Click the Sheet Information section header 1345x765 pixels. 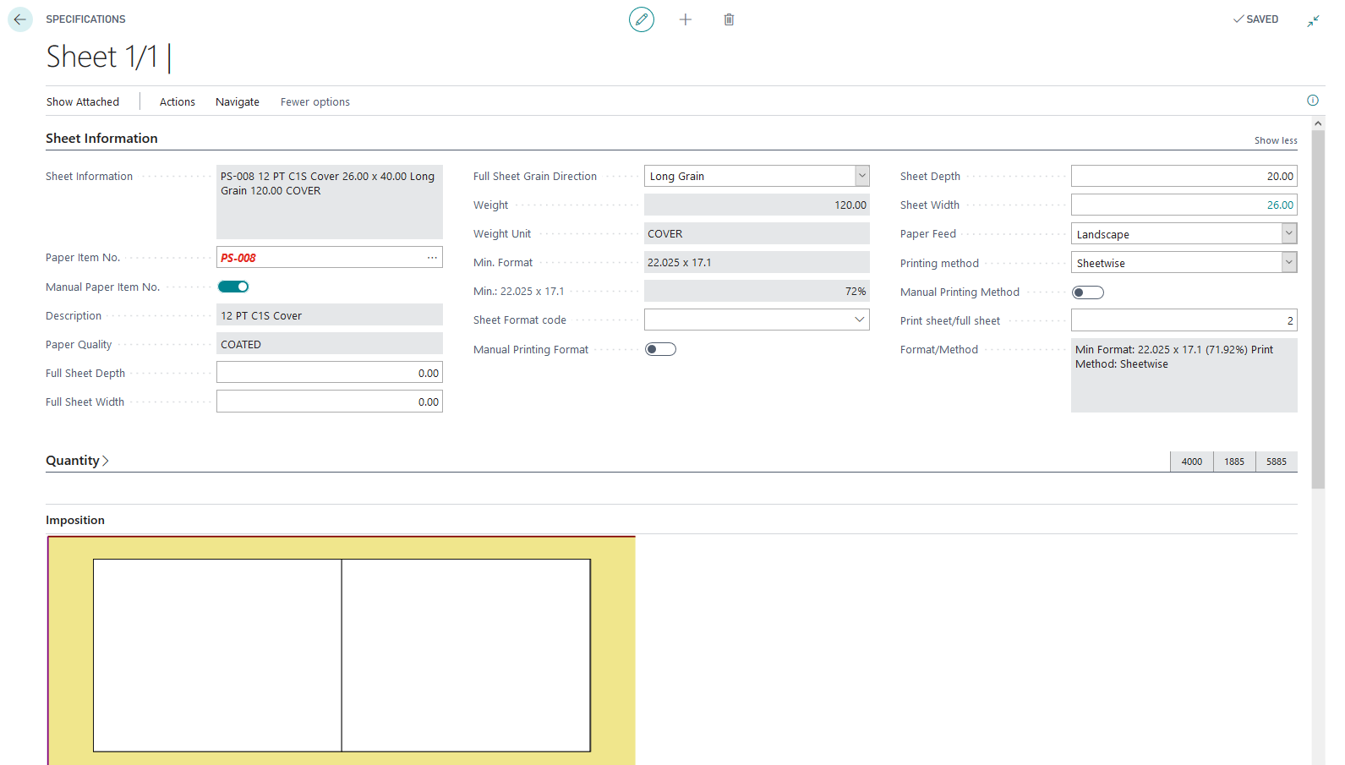pos(101,138)
